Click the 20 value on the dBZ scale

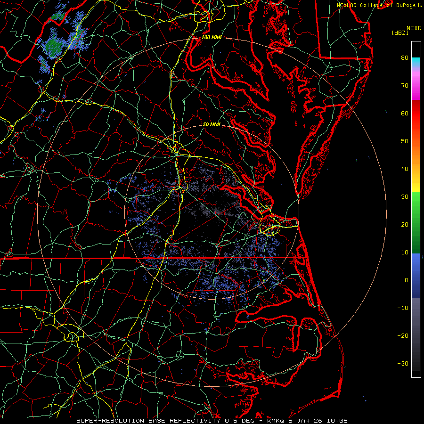405,224
